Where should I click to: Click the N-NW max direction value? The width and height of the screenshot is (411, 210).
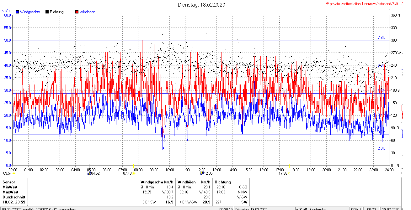(242, 192)
